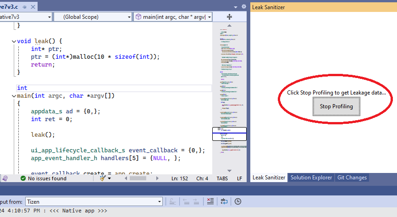
Task: Click the Stop Profiling button
Action: pos(336,106)
